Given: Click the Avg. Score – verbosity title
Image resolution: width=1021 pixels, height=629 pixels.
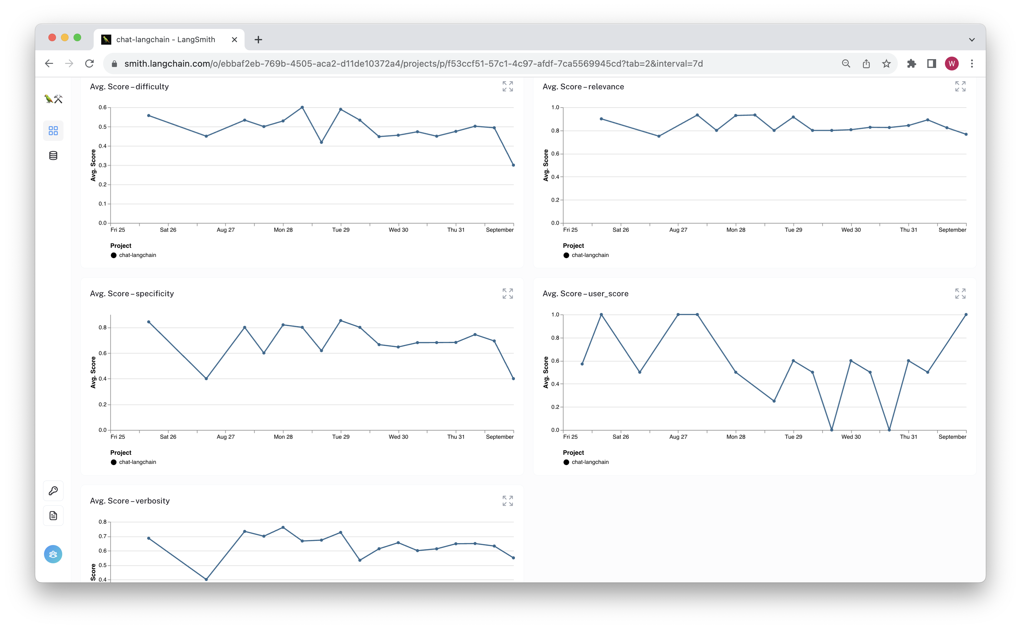Looking at the screenshot, I should (x=130, y=501).
